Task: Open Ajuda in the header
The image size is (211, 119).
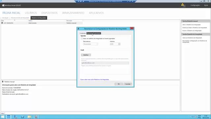Action: [206, 5]
